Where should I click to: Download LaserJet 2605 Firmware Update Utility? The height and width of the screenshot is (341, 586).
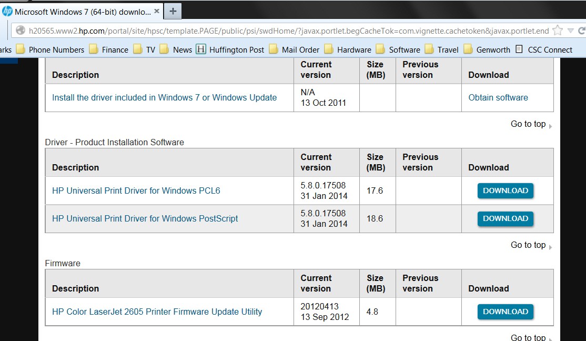(x=506, y=312)
